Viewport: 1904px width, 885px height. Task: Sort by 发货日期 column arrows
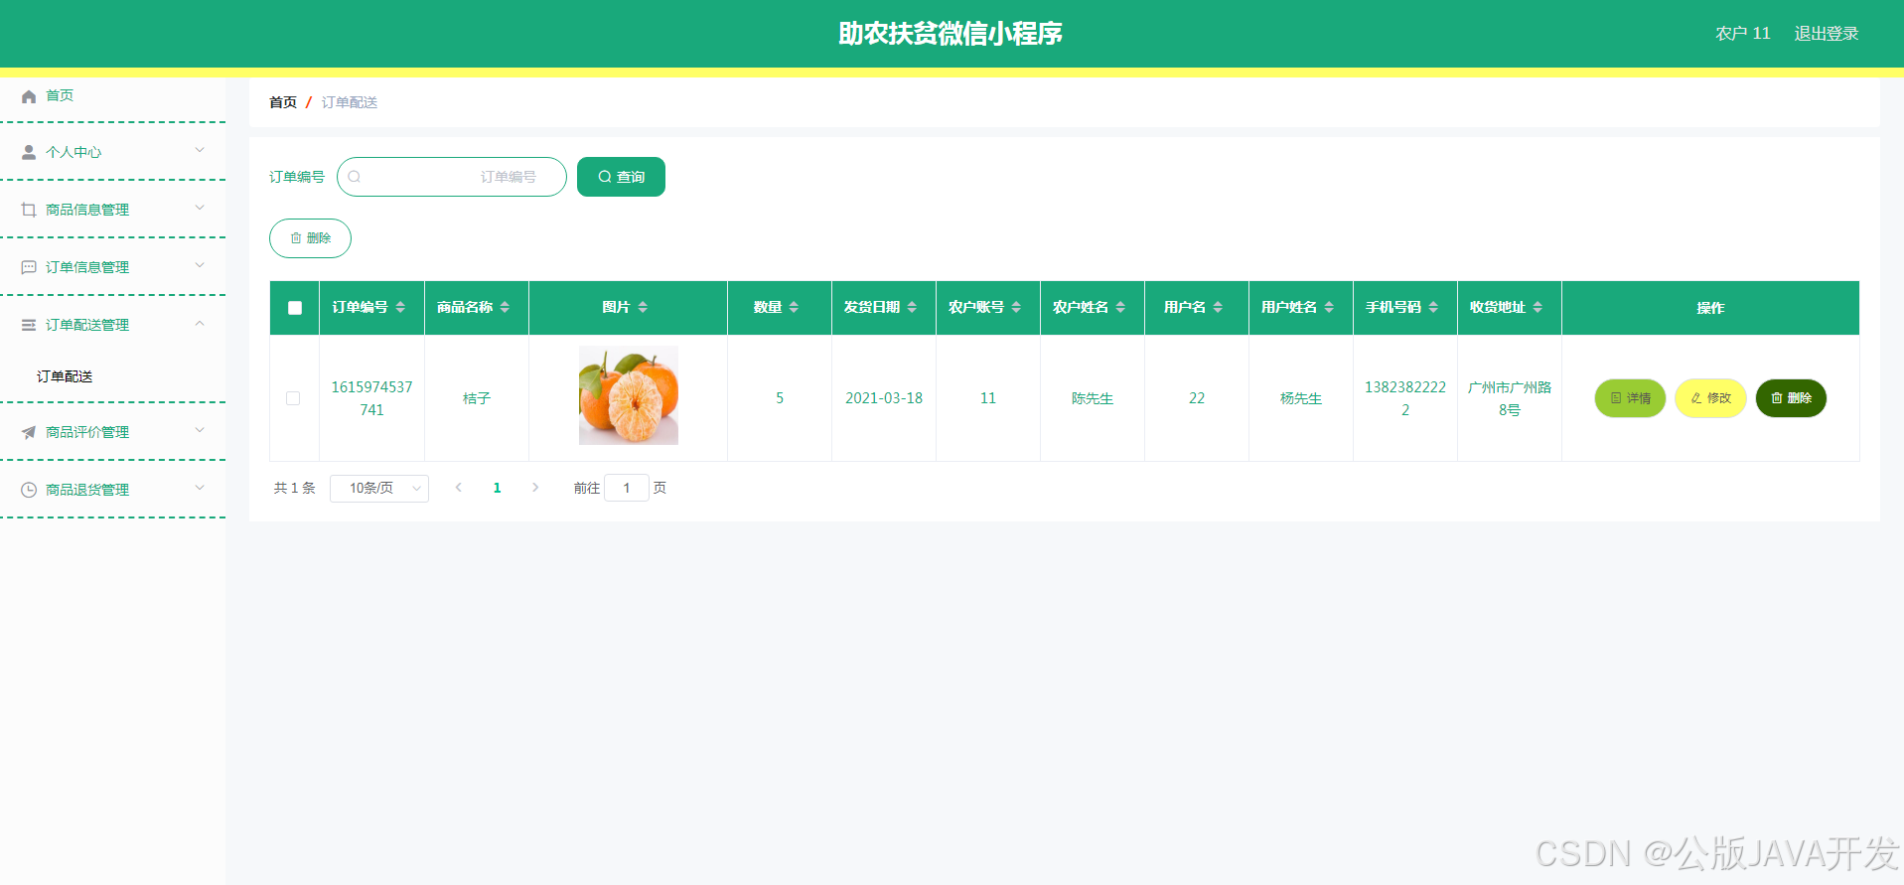coord(912,308)
